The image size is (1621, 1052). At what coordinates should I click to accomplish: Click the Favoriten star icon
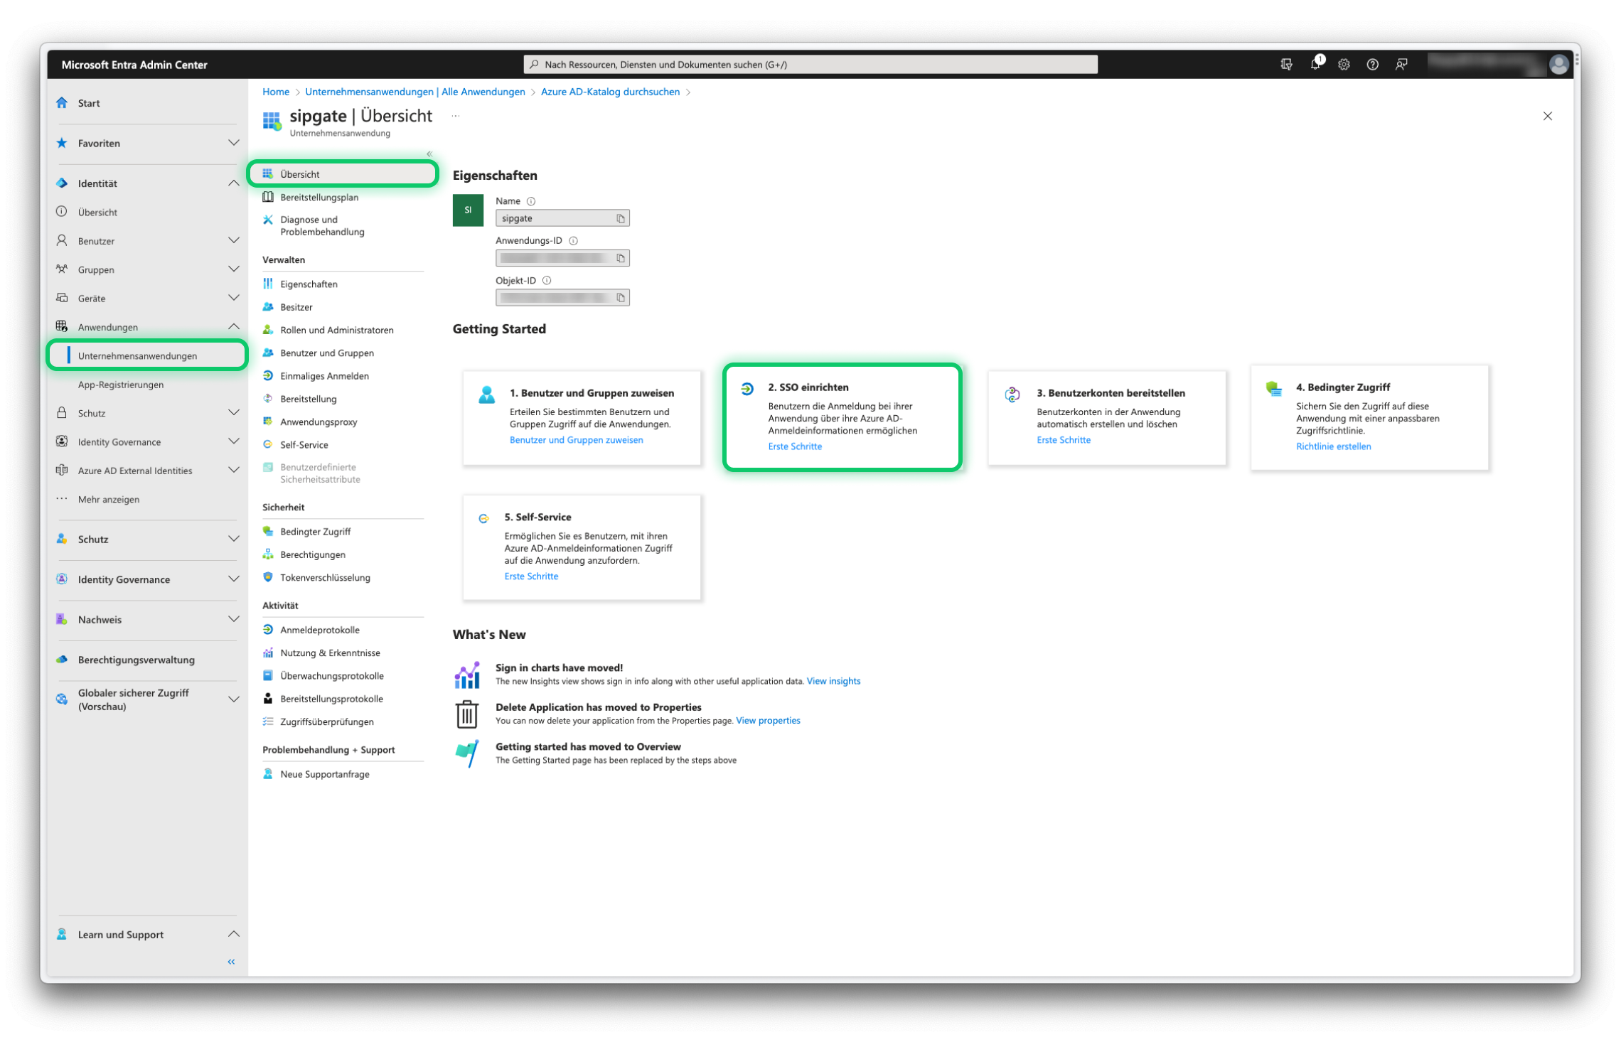tap(62, 143)
